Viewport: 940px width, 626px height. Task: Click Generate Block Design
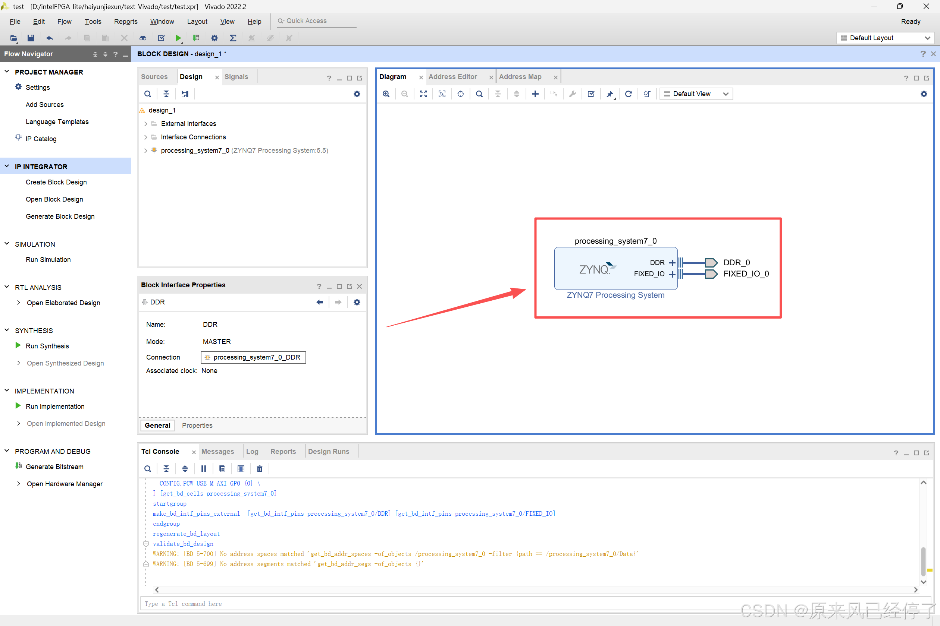[60, 216]
